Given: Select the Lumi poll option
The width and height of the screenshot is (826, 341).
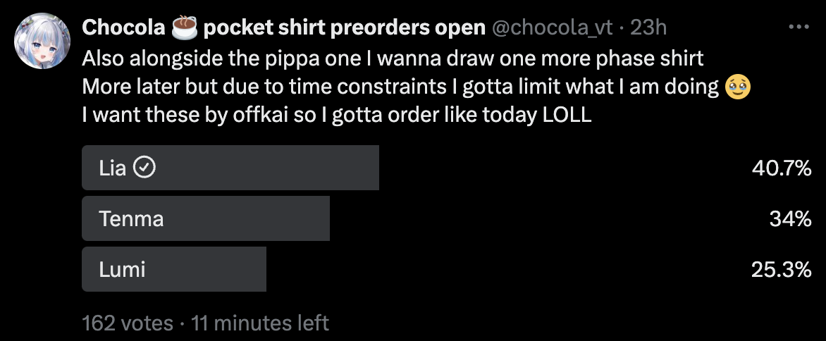Looking at the screenshot, I should [173, 269].
